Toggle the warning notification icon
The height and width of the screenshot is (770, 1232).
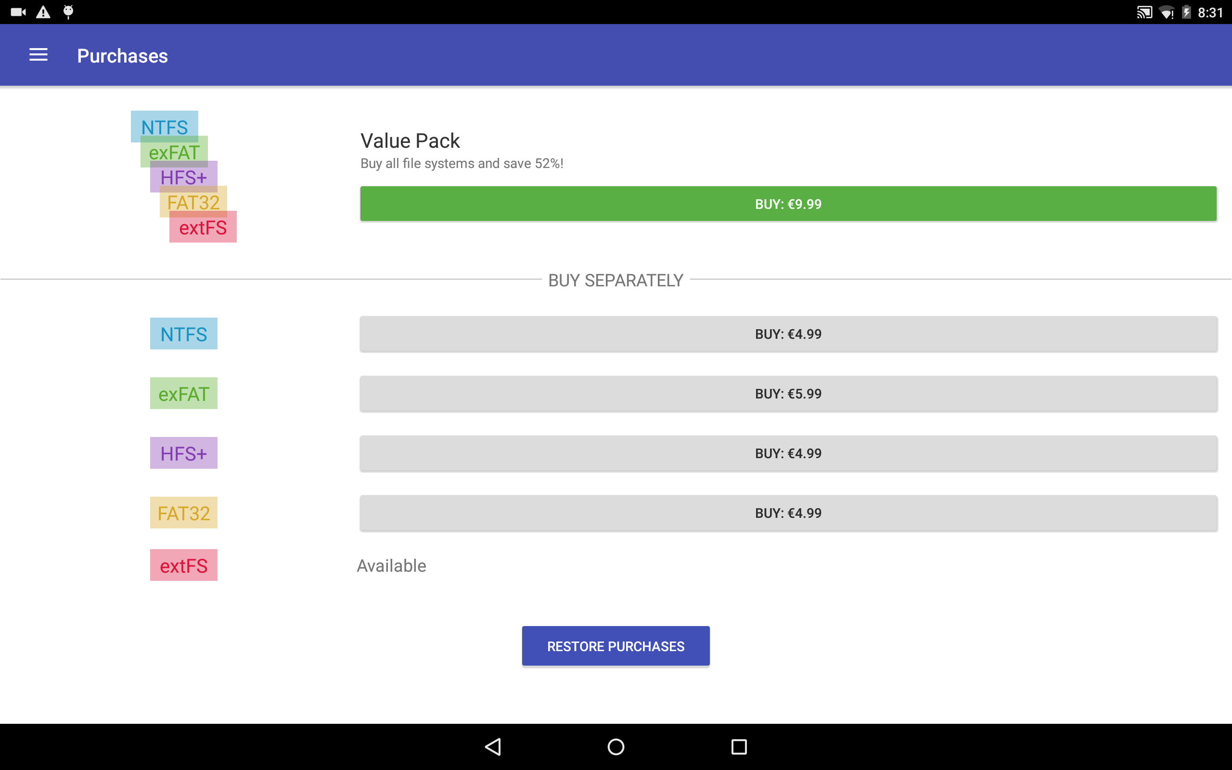(42, 12)
